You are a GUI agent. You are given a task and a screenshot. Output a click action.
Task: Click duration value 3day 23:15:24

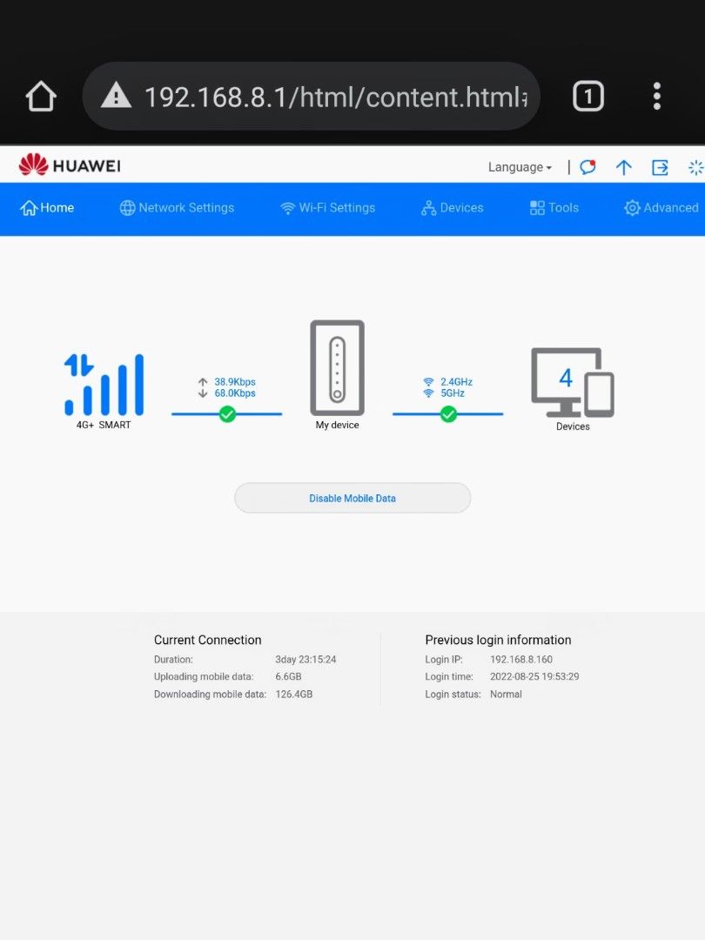click(x=305, y=660)
